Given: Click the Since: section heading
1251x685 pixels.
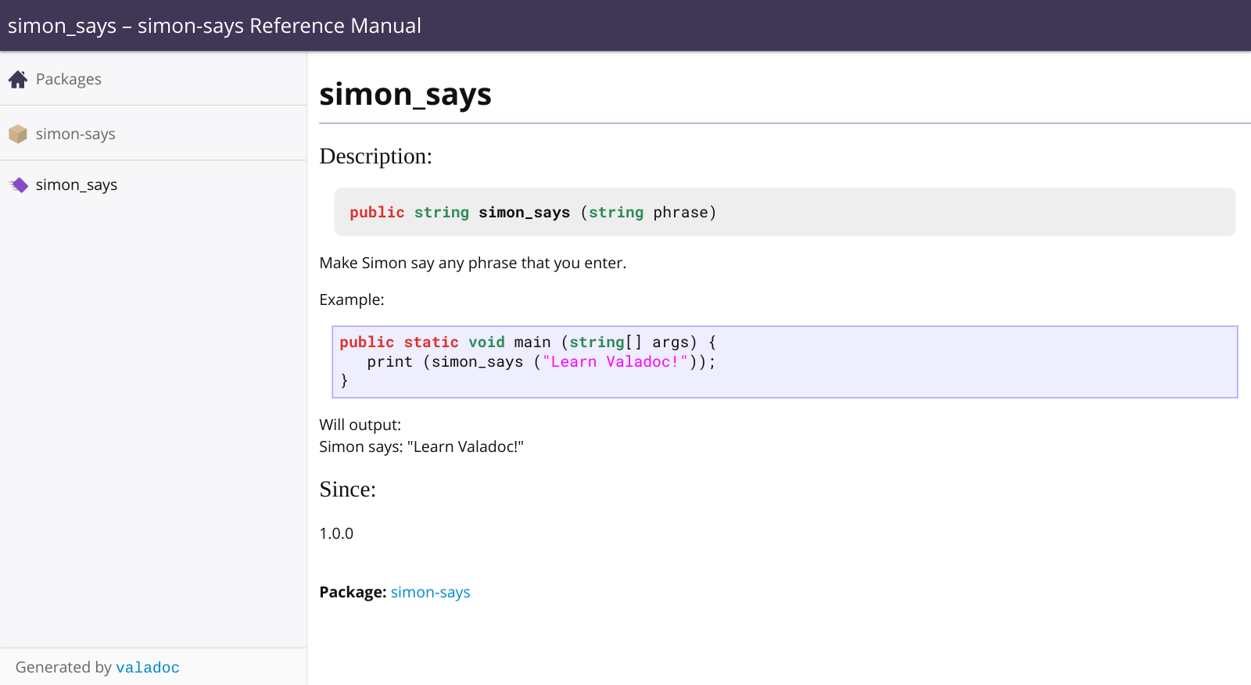Looking at the screenshot, I should (x=347, y=490).
